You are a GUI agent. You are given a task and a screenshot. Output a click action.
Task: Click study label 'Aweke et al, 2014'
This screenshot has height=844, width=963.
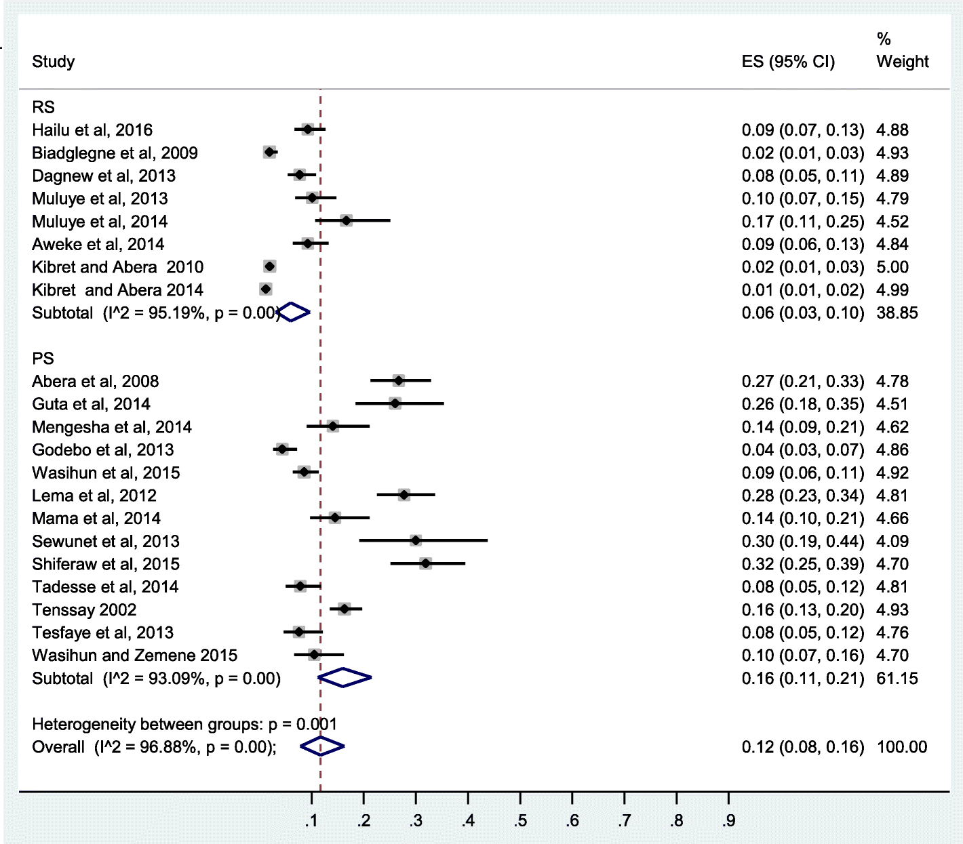point(98,245)
